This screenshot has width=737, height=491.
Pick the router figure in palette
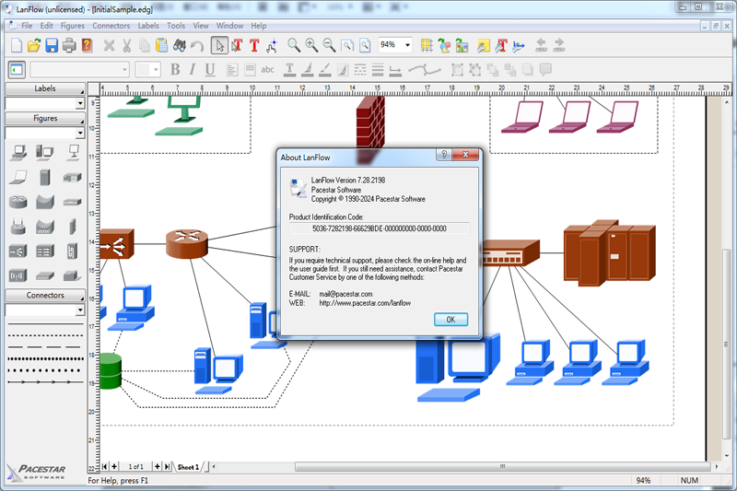[x=18, y=202]
